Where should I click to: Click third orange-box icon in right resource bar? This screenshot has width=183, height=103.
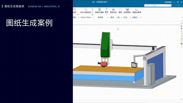[181, 28]
